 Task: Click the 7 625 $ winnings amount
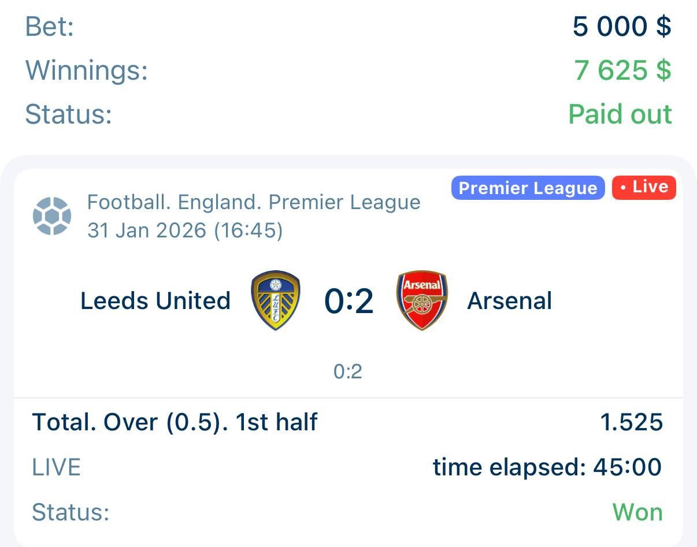pos(622,70)
